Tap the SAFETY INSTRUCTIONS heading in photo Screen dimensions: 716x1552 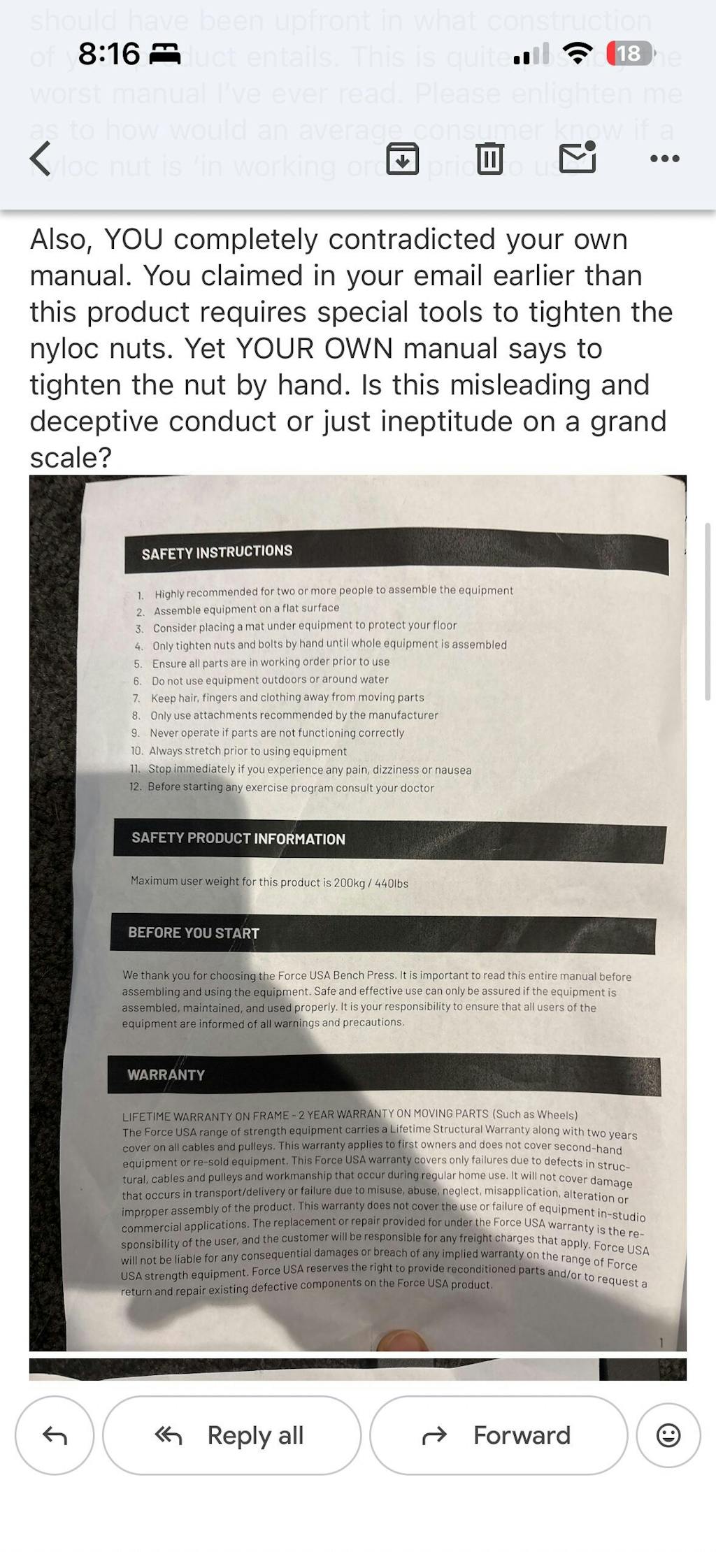point(217,552)
